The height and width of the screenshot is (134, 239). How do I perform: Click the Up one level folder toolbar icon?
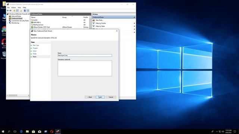(x=14, y=11)
